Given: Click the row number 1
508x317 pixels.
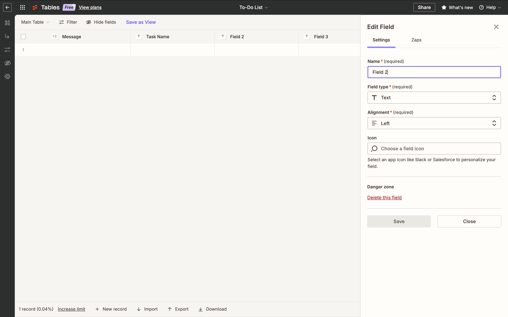Looking at the screenshot, I should 23,50.
